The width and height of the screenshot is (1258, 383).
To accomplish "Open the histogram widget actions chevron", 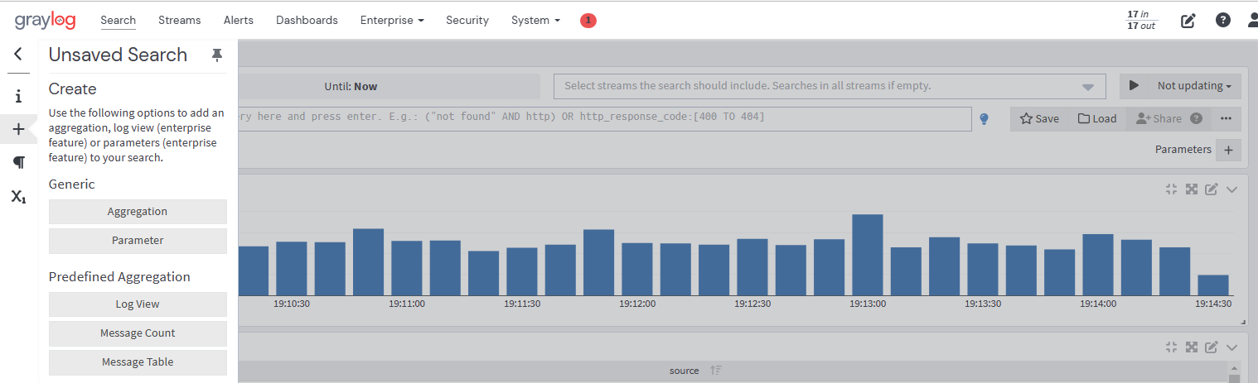I will [x=1232, y=189].
